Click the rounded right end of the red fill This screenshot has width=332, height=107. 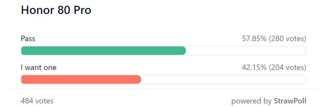click(x=138, y=80)
